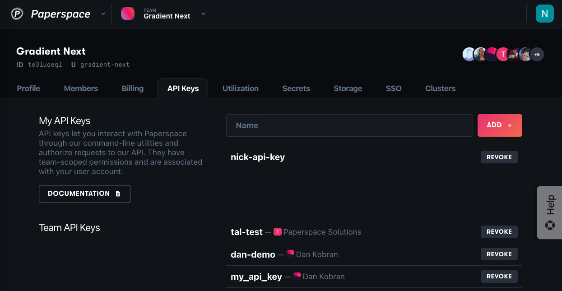Open the Paperspace product dropdown chevron

(103, 14)
